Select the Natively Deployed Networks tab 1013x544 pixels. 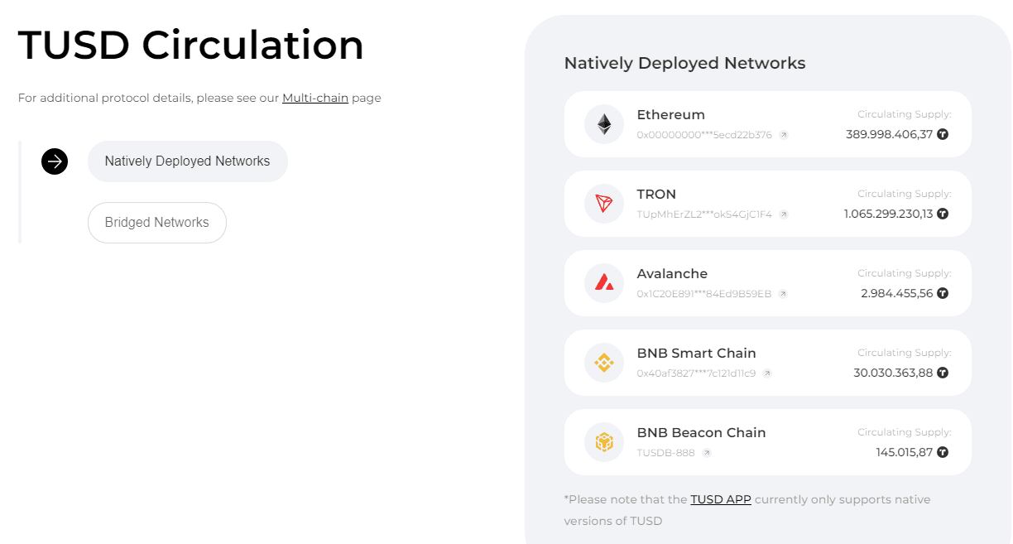pyautogui.click(x=188, y=161)
